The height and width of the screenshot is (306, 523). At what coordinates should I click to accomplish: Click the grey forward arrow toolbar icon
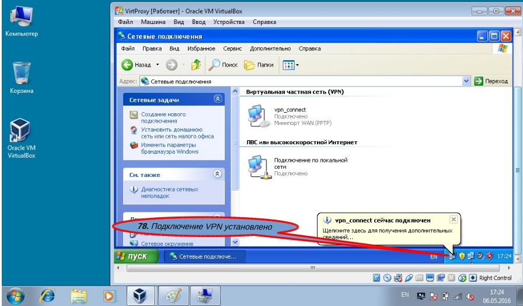(172, 65)
